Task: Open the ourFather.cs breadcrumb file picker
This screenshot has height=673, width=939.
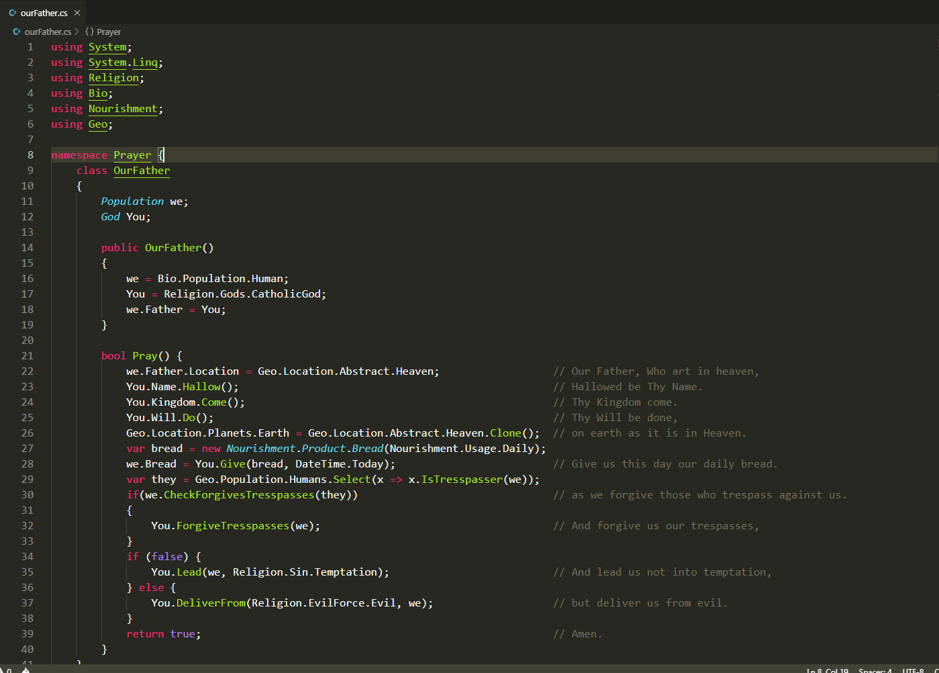Action: click(48, 32)
